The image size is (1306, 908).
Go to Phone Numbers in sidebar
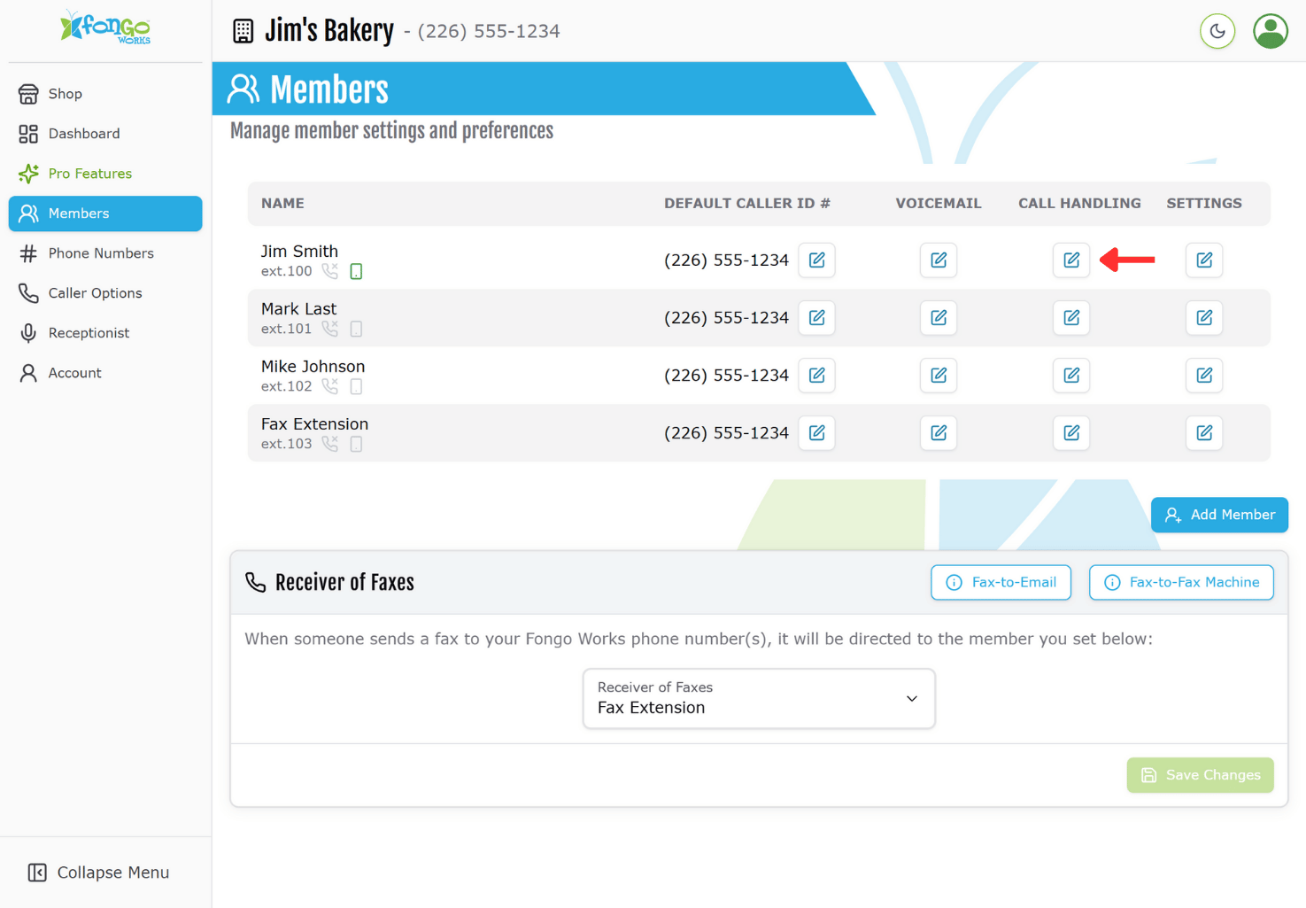pos(100,253)
